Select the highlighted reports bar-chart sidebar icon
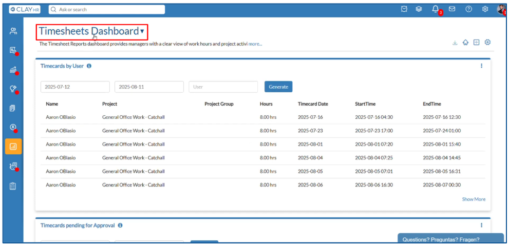 13,147
